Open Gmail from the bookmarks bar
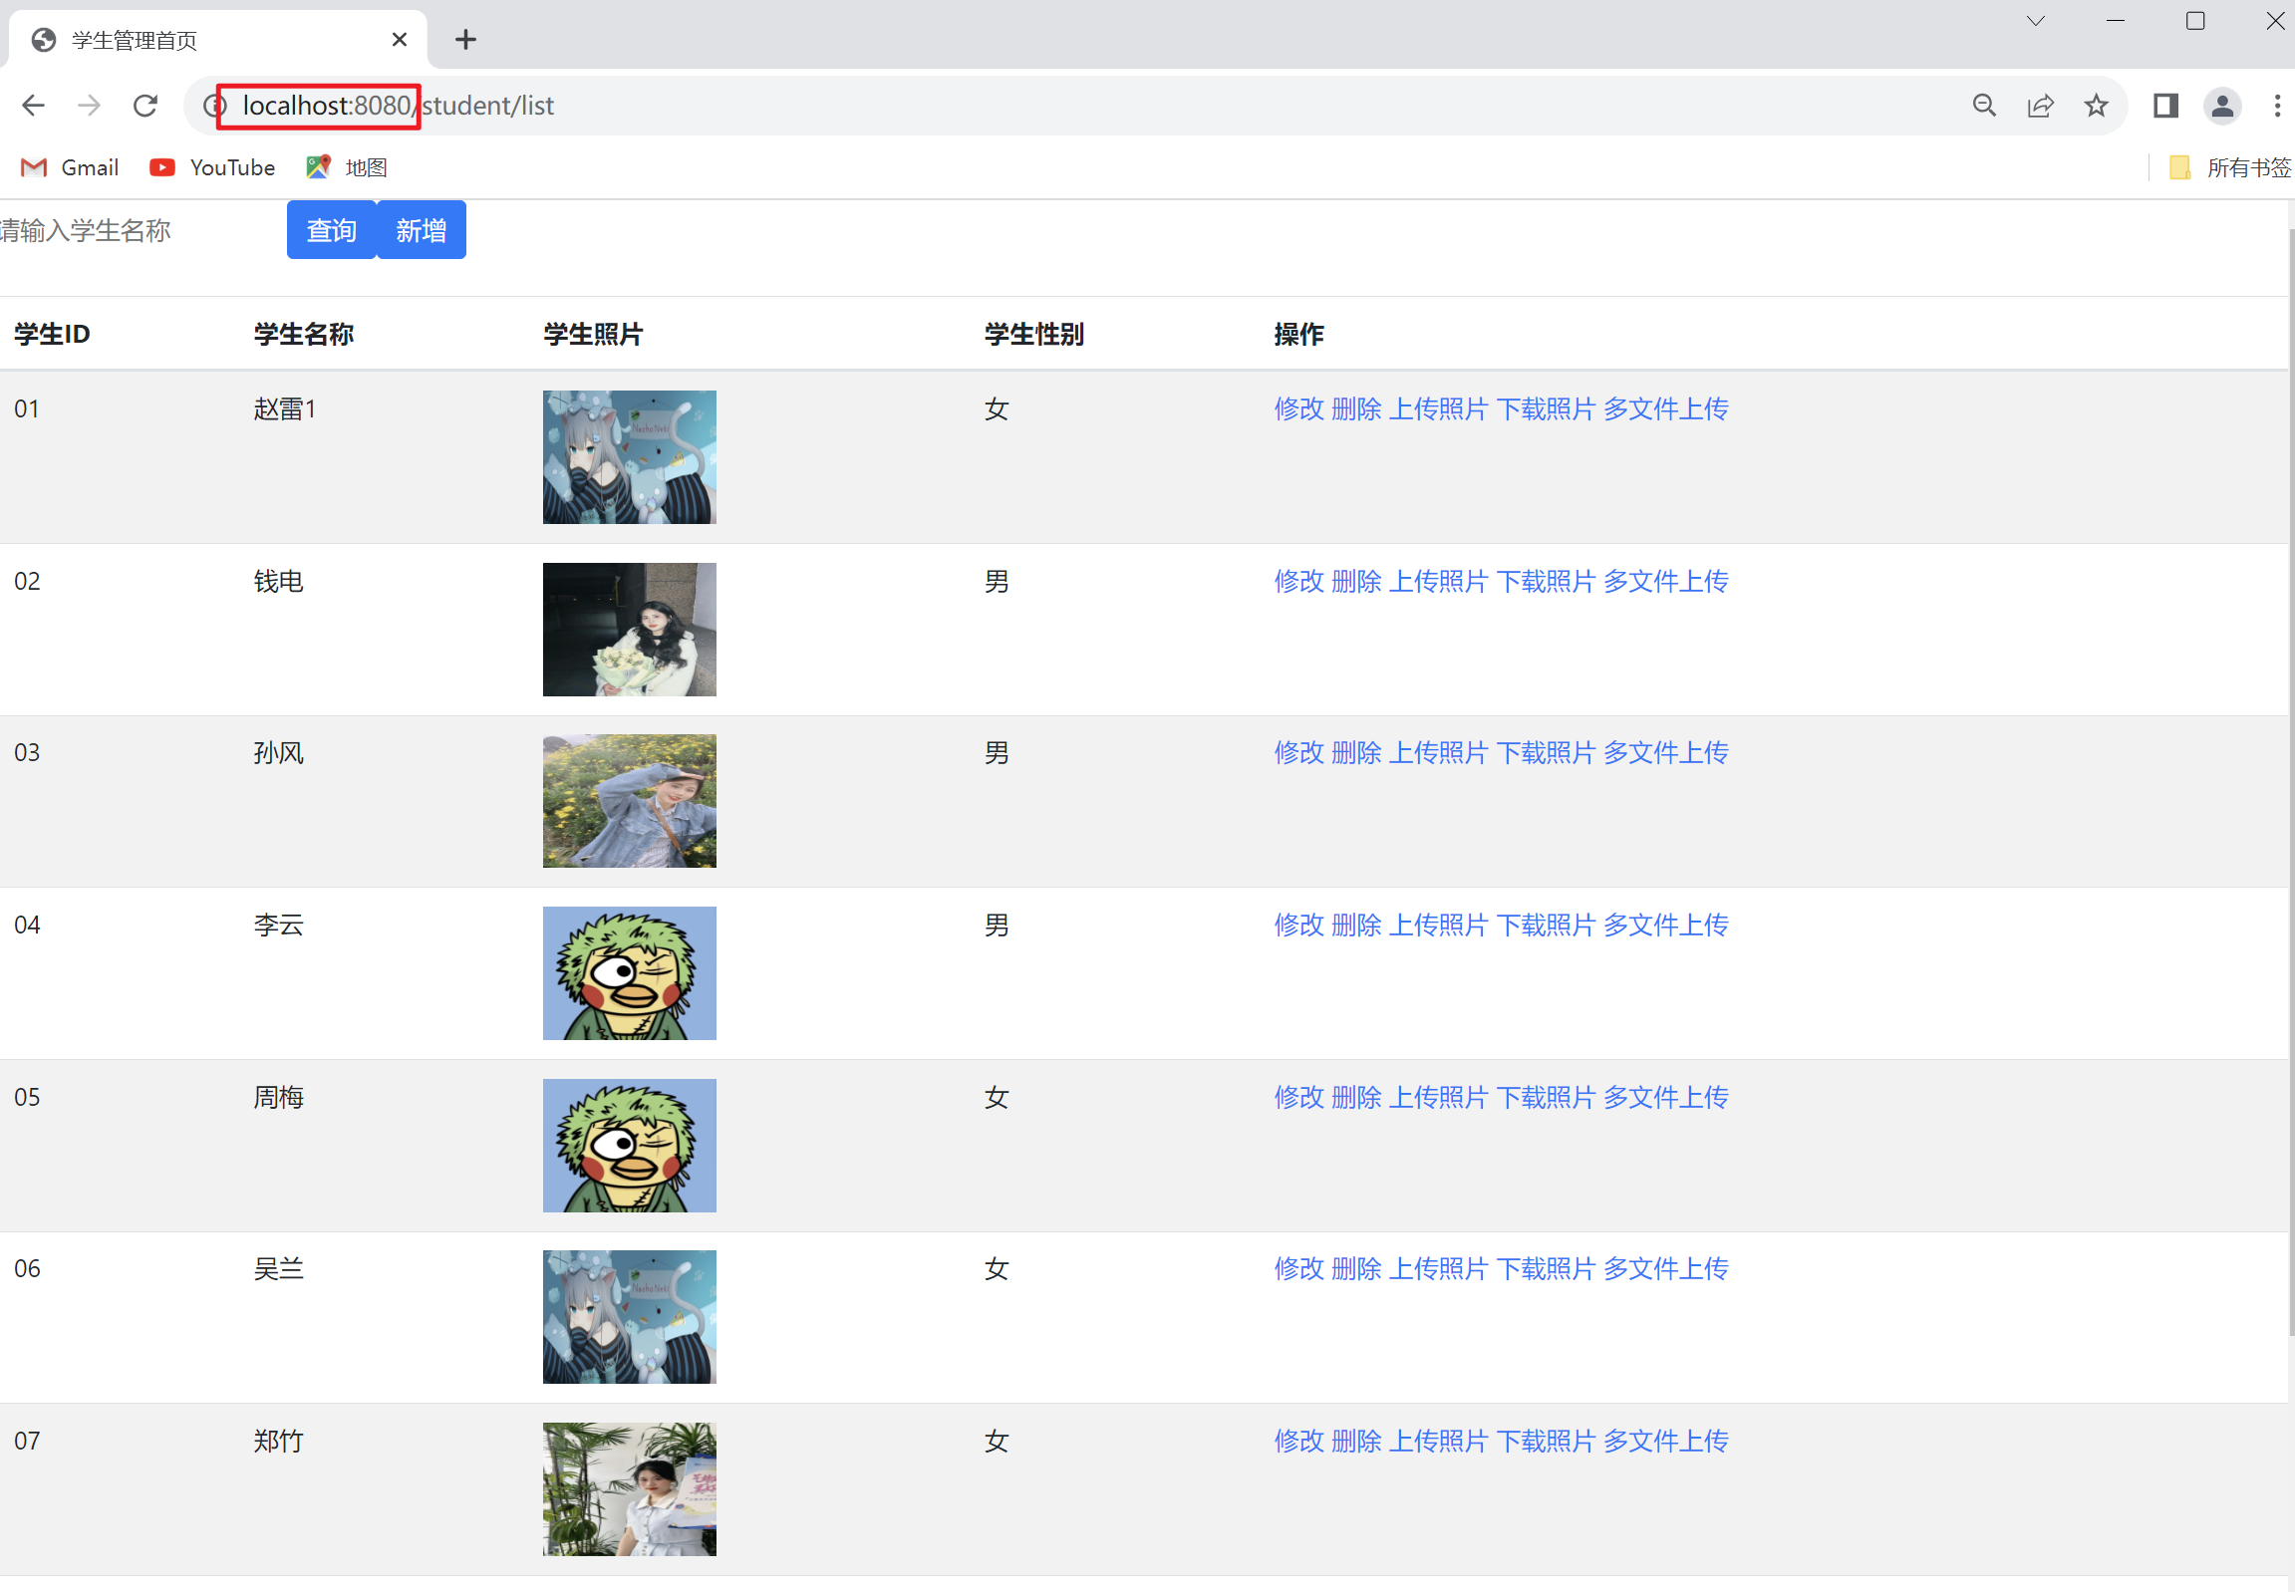This screenshot has height=1592, width=2295. [x=68, y=166]
